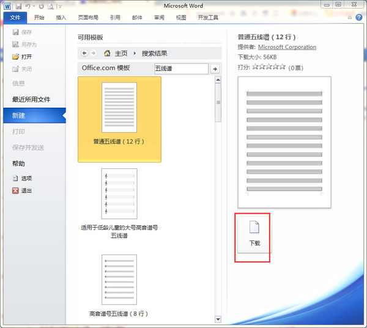This screenshot has width=367, height=328.
Task: Select 信息 in the backstage menu
Action: (x=18, y=83)
